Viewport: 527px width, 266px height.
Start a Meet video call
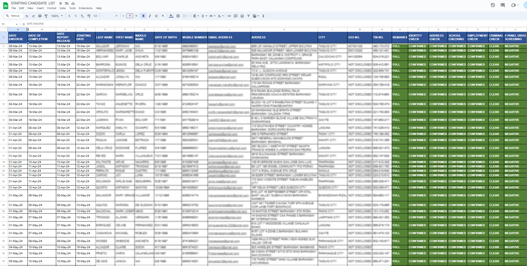click(513, 5)
